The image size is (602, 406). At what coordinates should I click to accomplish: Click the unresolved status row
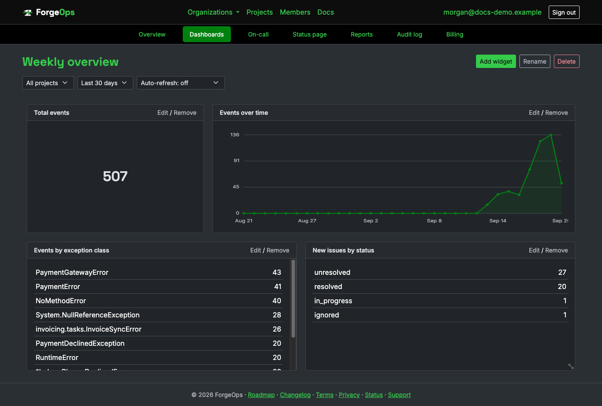coord(440,272)
